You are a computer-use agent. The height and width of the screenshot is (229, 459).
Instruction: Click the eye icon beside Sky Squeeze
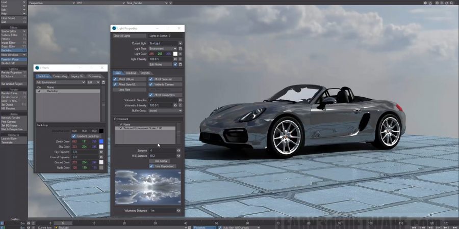(x=101, y=152)
